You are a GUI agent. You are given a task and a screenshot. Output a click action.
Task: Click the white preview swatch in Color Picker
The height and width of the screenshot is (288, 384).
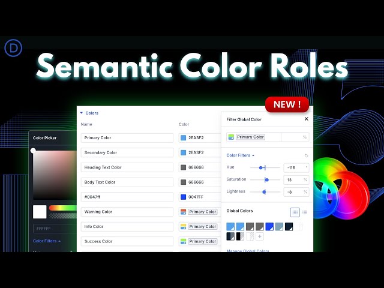pyautogui.click(x=40, y=212)
